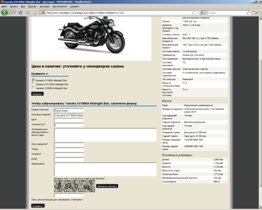The height and width of the screenshot is (210, 262).
Task: Click the Firefox icon in title bar
Action: (x=2, y=2)
